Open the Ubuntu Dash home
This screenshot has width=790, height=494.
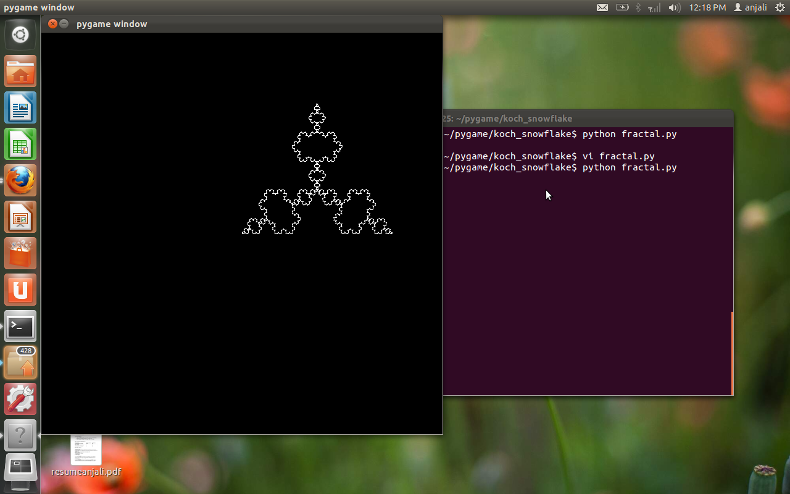point(20,34)
